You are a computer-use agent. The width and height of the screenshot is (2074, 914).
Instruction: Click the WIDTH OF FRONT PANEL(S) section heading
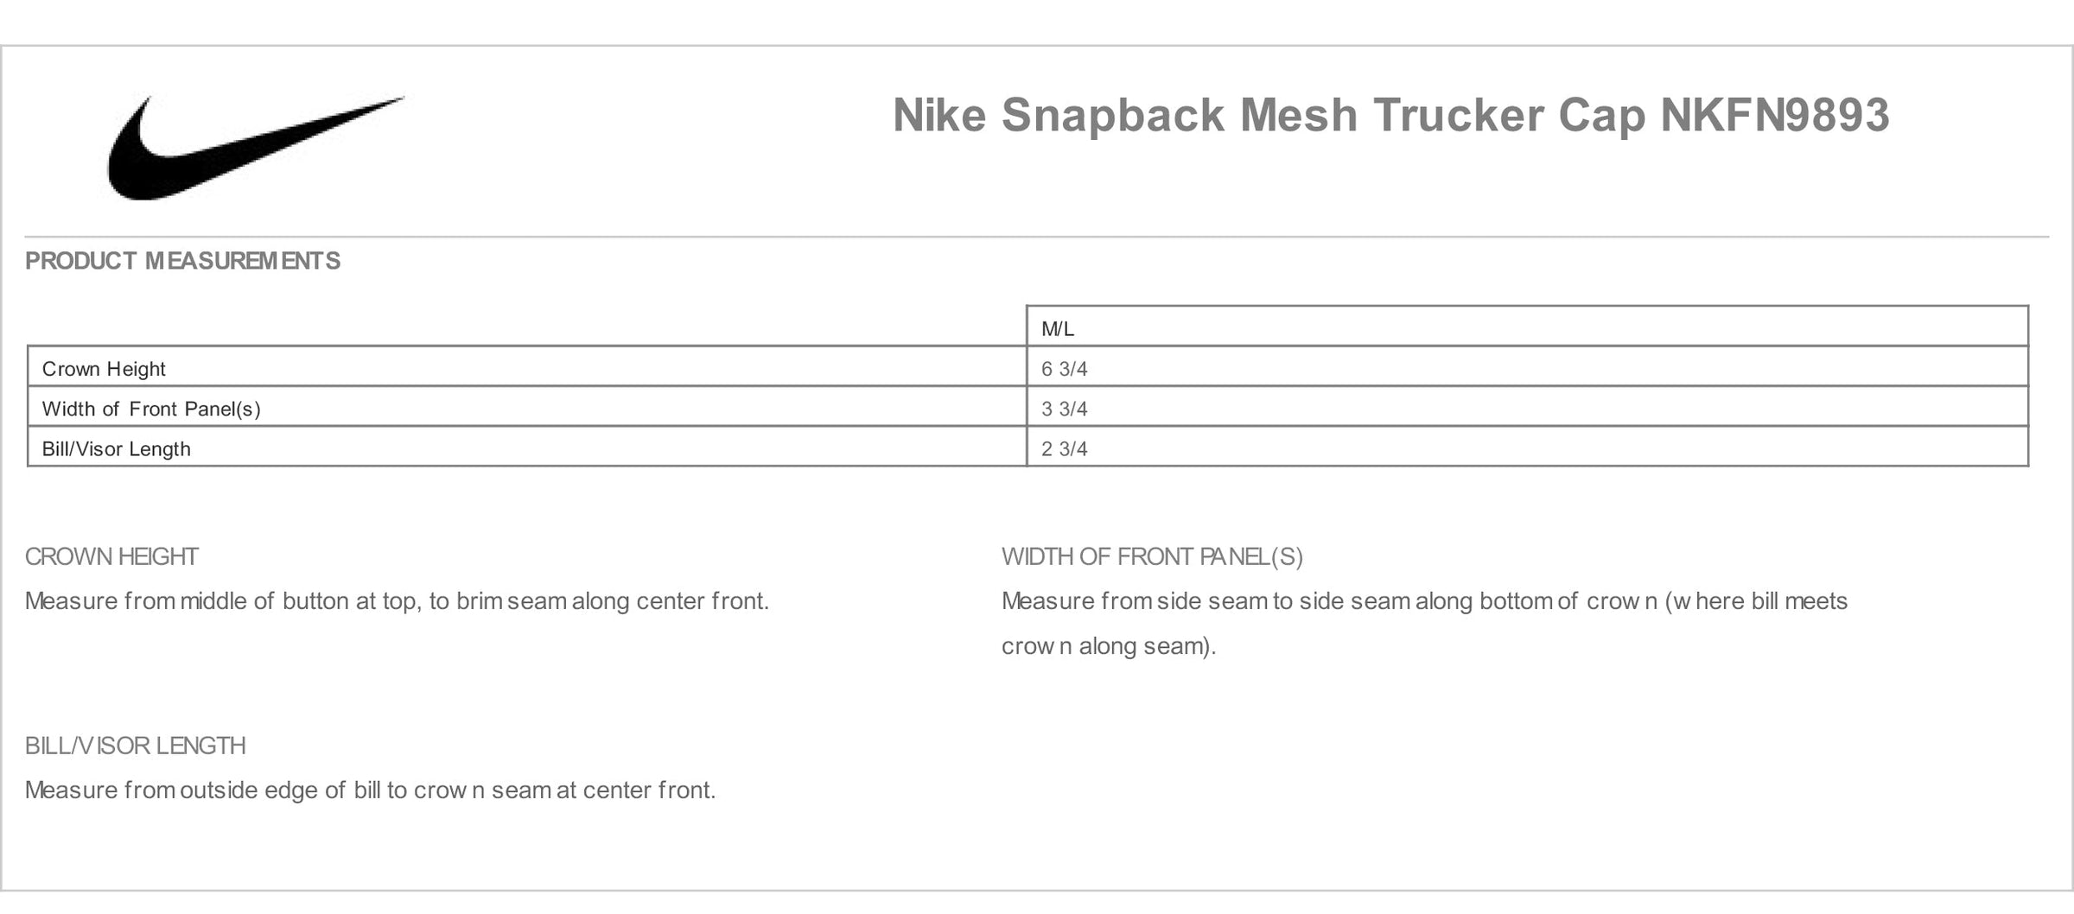tap(1152, 557)
